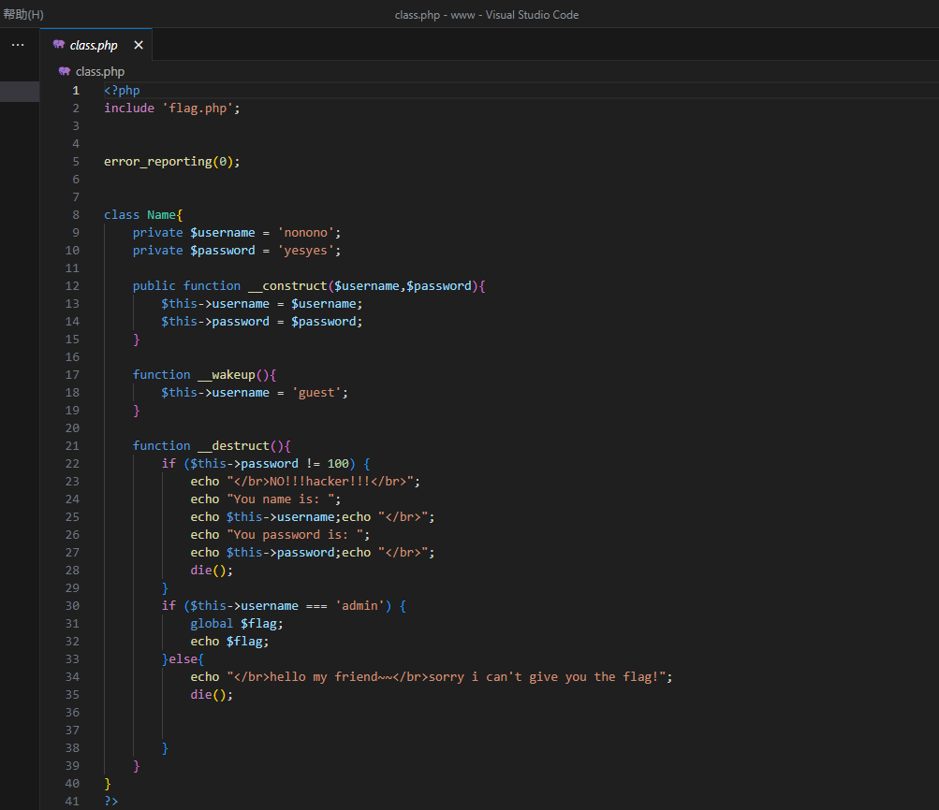The image size is (939, 810).
Task: Click the include 'flag.php' statement
Action: (x=172, y=108)
